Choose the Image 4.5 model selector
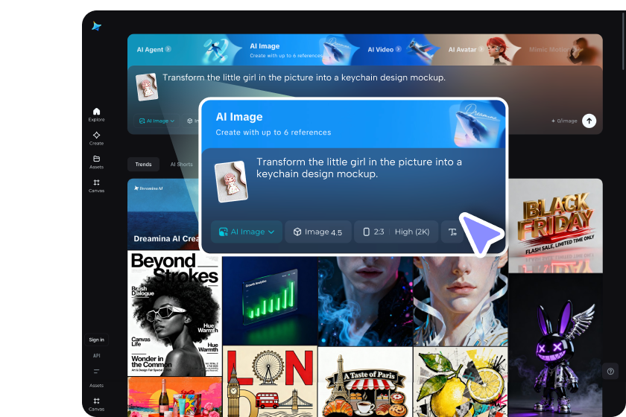Viewport: 626px width, 417px height. coord(317,232)
